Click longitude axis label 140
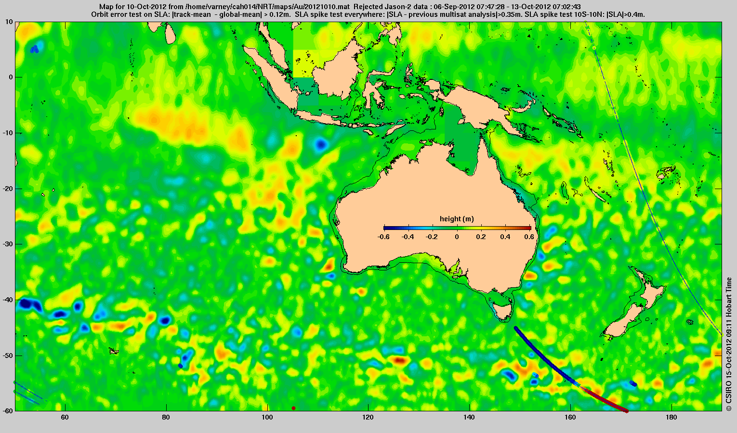 [x=469, y=417]
